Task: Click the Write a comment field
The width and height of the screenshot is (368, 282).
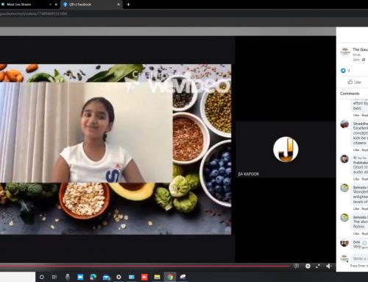Action: click(x=360, y=258)
